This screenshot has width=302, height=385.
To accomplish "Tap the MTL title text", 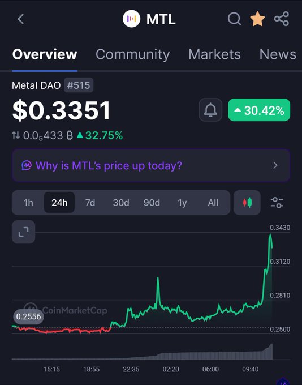I will tap(161, 19).
